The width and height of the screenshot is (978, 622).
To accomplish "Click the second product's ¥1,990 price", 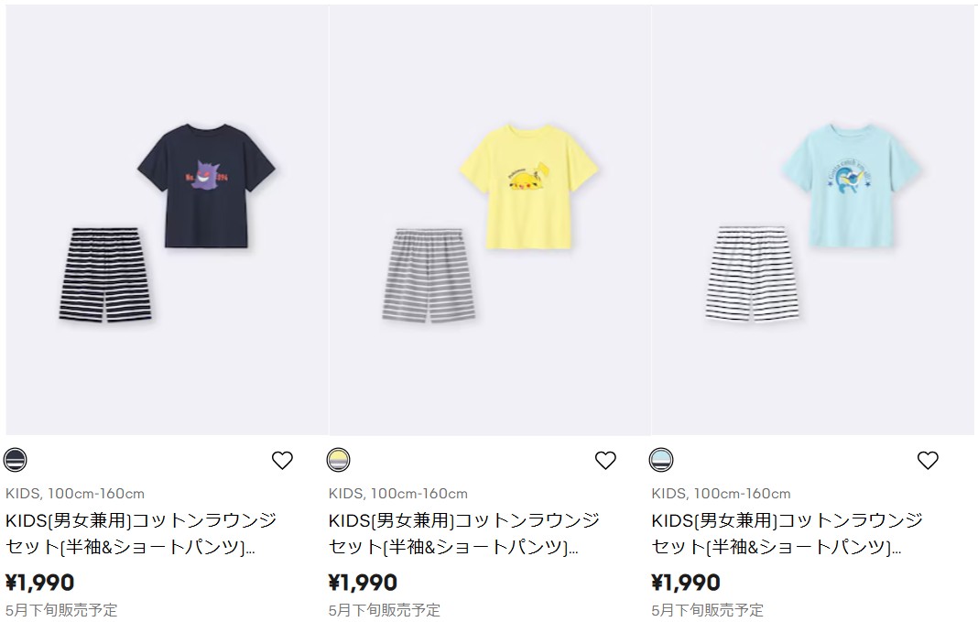I will [363, 583].
